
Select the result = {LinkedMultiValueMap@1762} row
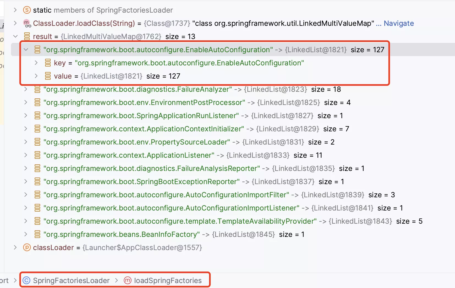point(114,37)
